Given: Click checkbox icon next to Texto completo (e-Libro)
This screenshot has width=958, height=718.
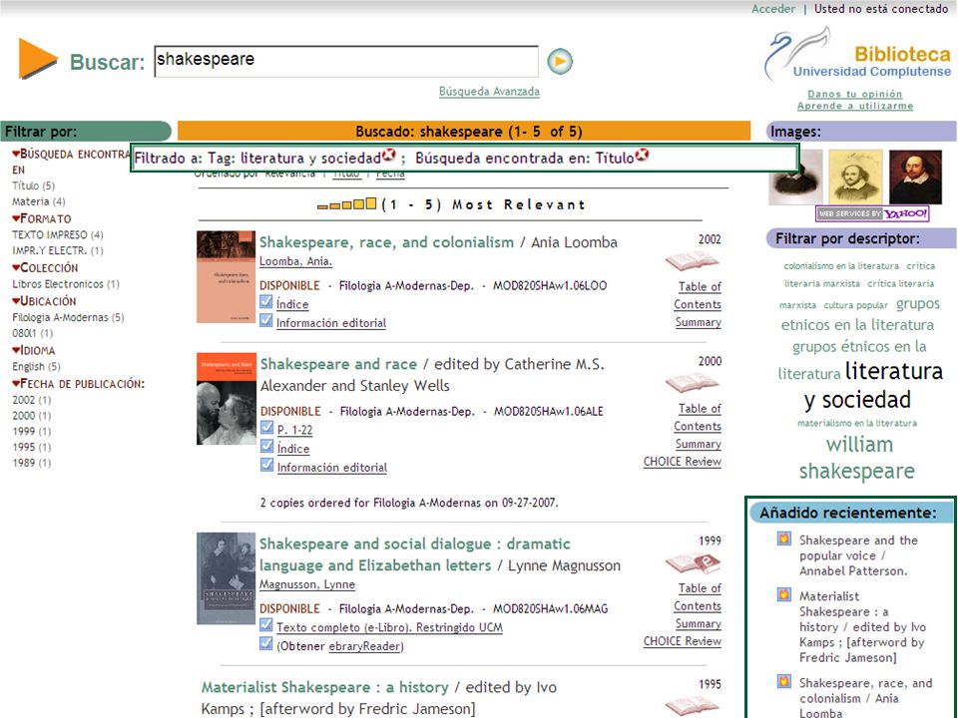Looking at the screenshot, I should tap(265, 624).
